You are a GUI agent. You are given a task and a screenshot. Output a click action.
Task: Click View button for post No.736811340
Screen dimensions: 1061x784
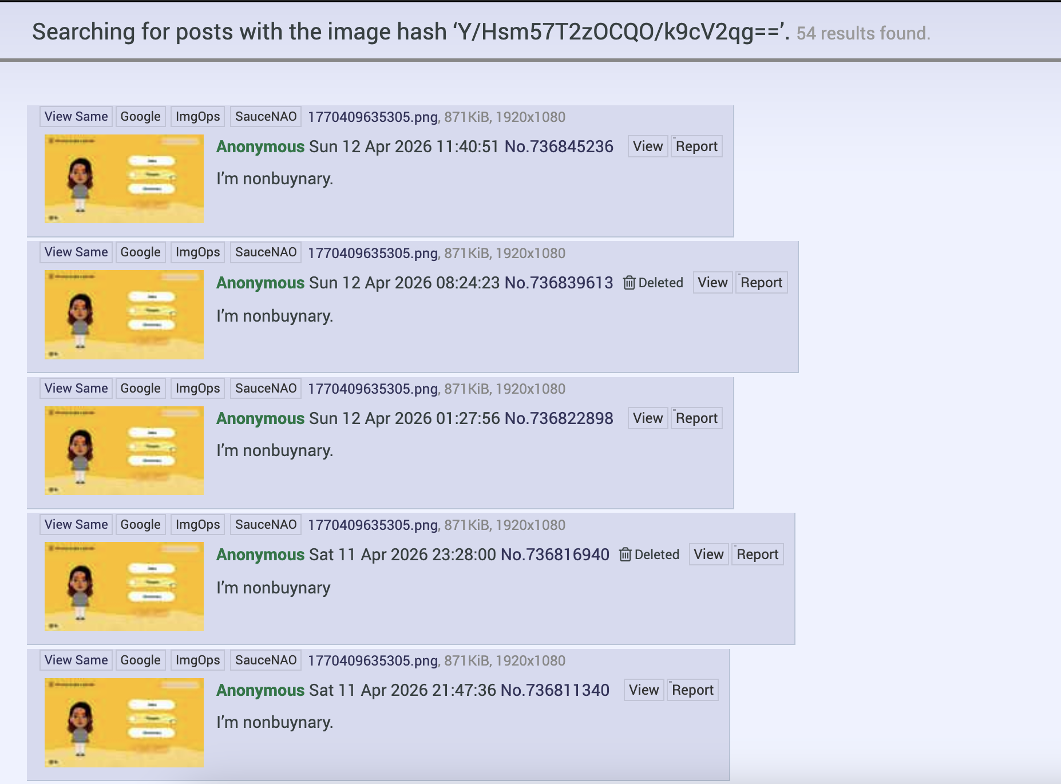click(x=644, y=690)
